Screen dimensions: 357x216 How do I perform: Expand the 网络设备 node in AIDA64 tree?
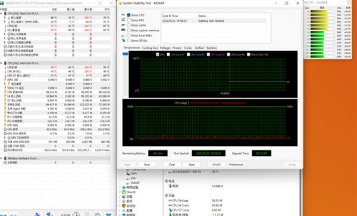coord(120,187)
